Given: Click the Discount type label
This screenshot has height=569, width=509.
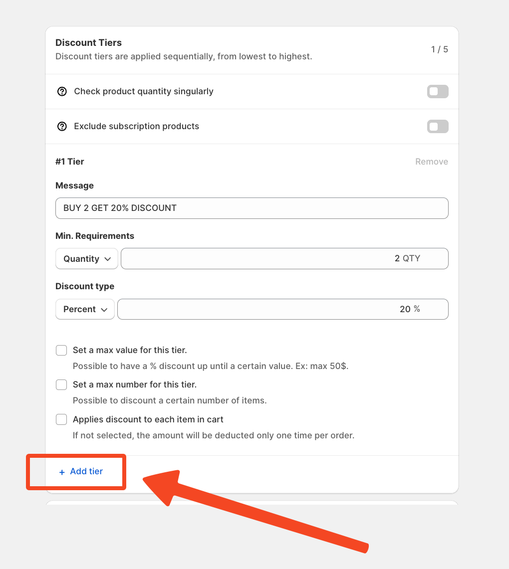Looking at the screenshot, I should 85,286.
